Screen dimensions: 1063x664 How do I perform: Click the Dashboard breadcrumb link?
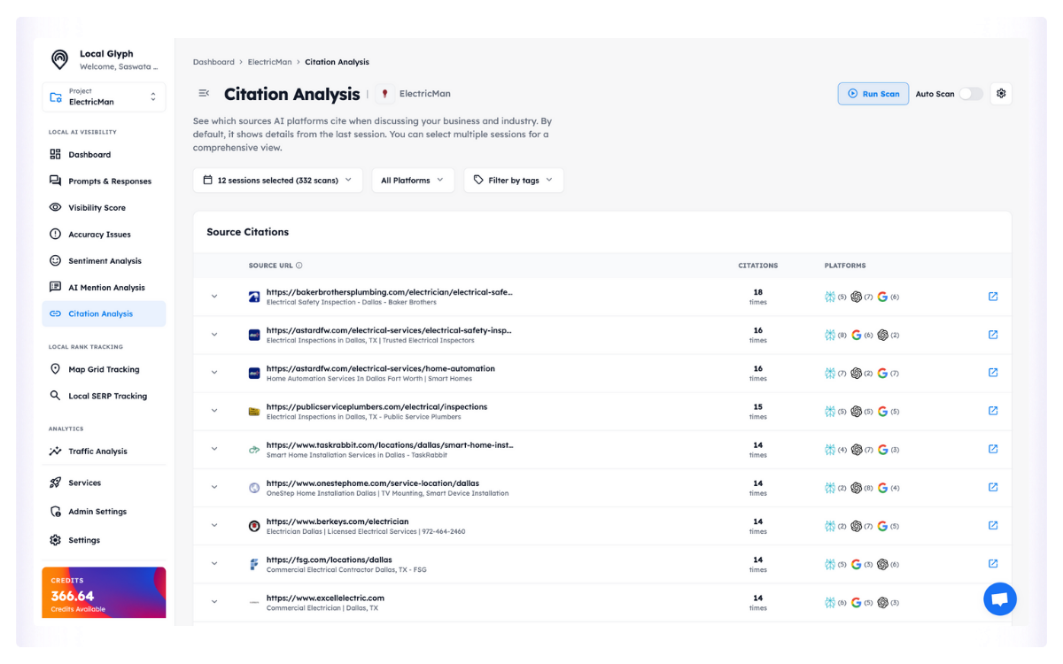coord(213,62)
